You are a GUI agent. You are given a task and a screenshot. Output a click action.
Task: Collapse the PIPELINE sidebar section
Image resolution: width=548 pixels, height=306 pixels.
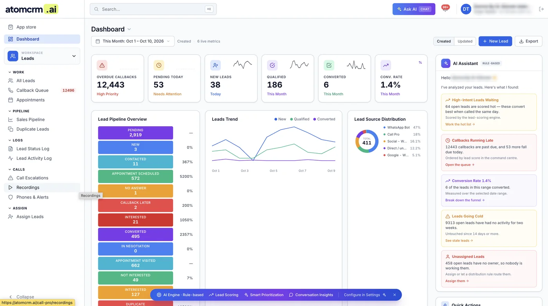[18, 111]
